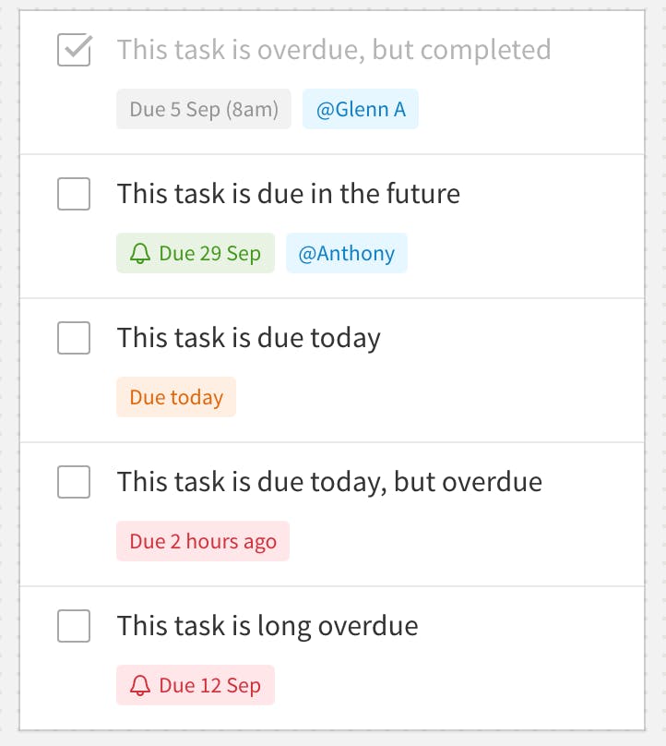Mark 'This task is due today' as complete
Viewport: 666px width, 746px height.
click(74, 338)
